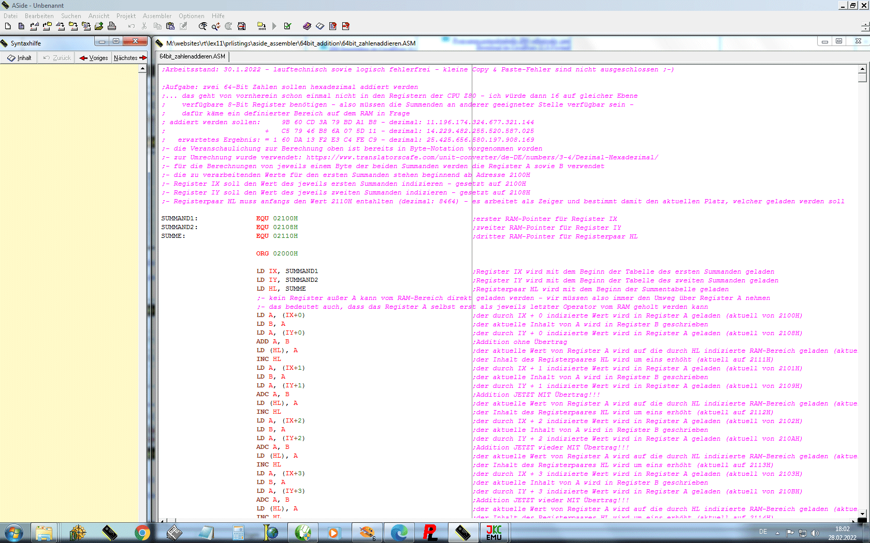The width and height of the screenshot is (870, 543).
Task: Open the Assembler menu
Action: (157, 16)
